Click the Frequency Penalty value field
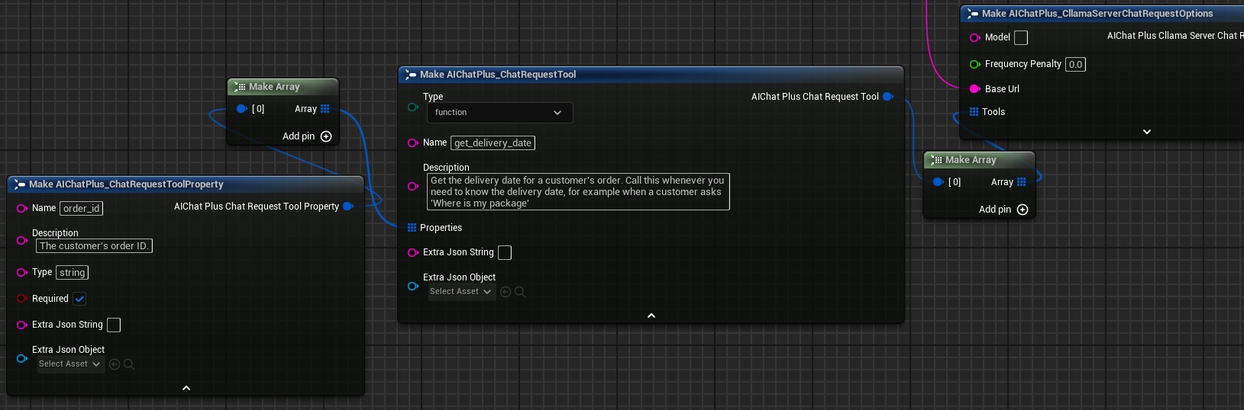The image size is (1244, 410). tap(1075, 65)
